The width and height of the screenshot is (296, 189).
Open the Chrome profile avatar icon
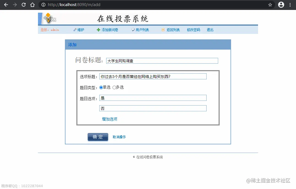tap(281, 4)
